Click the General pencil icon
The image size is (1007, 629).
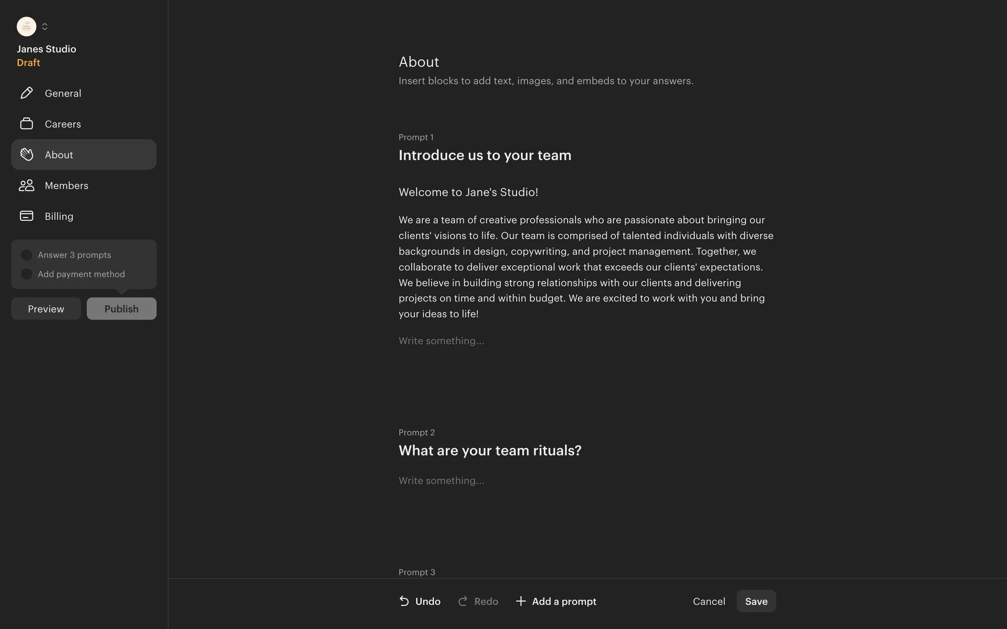click(x=27, y=93)
